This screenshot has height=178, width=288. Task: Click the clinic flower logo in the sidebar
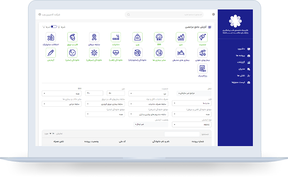click(x=235, y=21)
